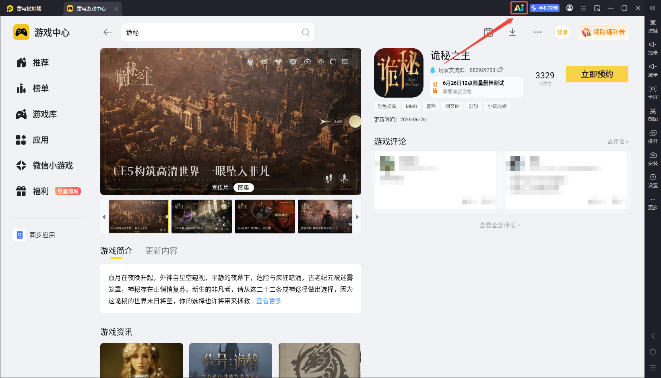Select the second gallery thumbnail

pos(202,217)
